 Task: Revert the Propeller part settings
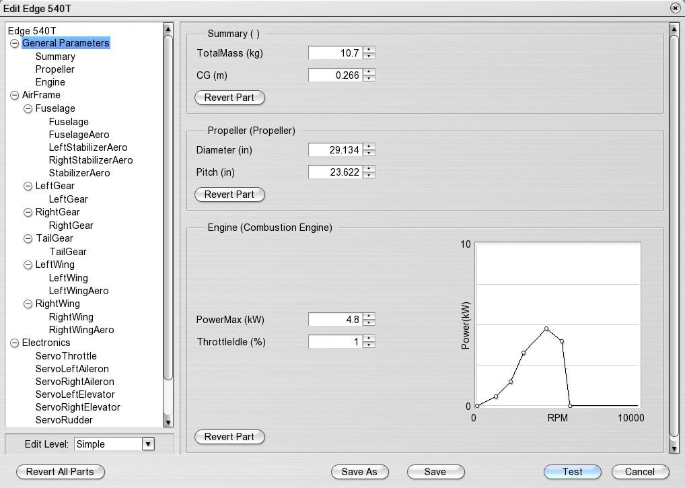coord(229,195)
